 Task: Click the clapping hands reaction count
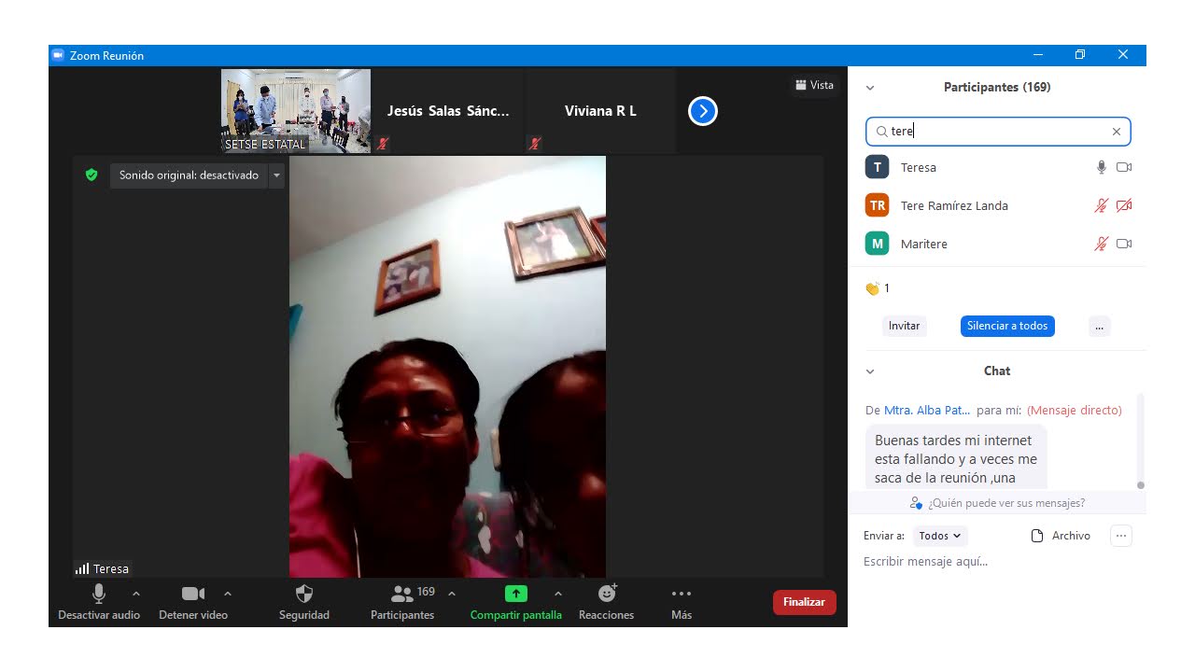coord(878,288)
